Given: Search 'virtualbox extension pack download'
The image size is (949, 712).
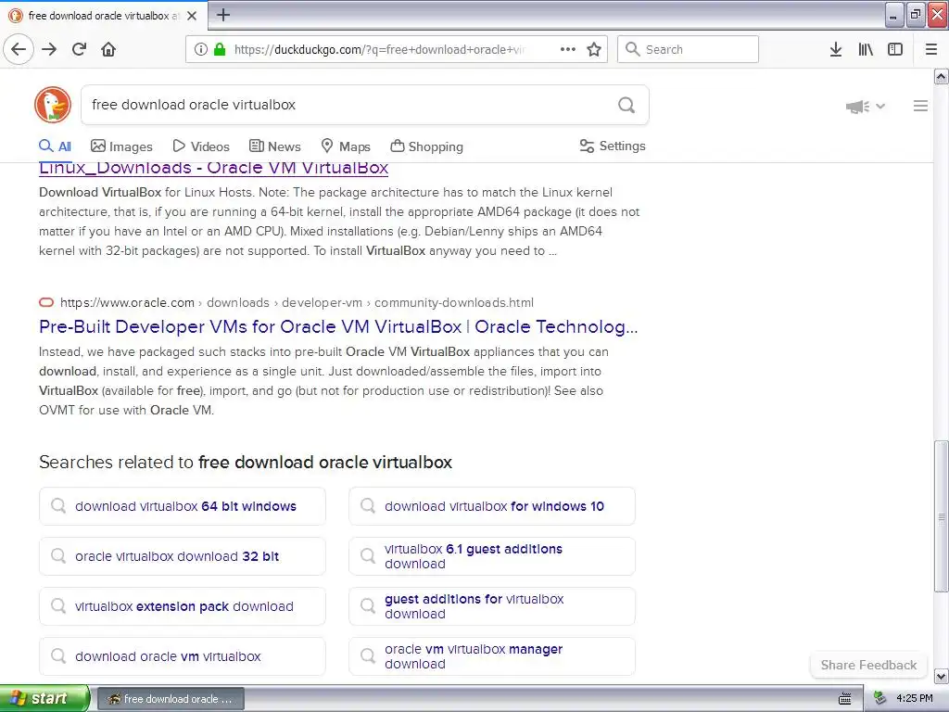Looking at the screenshot, I should pos(184,606).
